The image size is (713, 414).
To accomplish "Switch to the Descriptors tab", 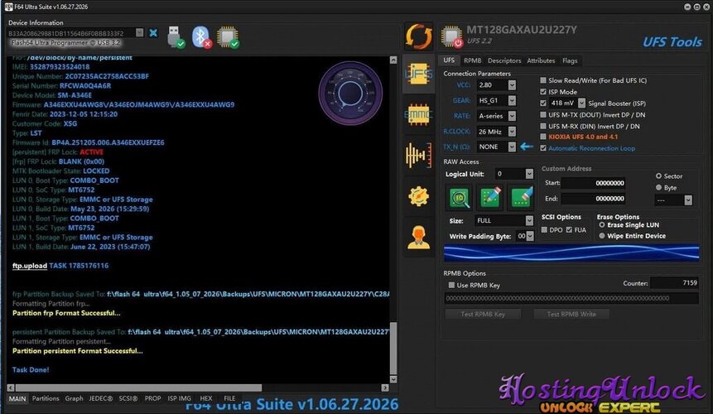I will 504,60.
